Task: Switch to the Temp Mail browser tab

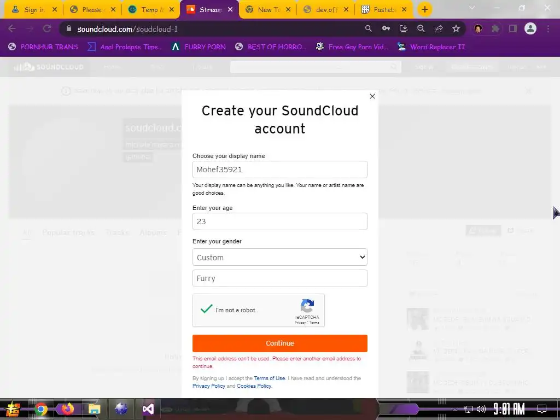Action: click(x=151, y=10)
